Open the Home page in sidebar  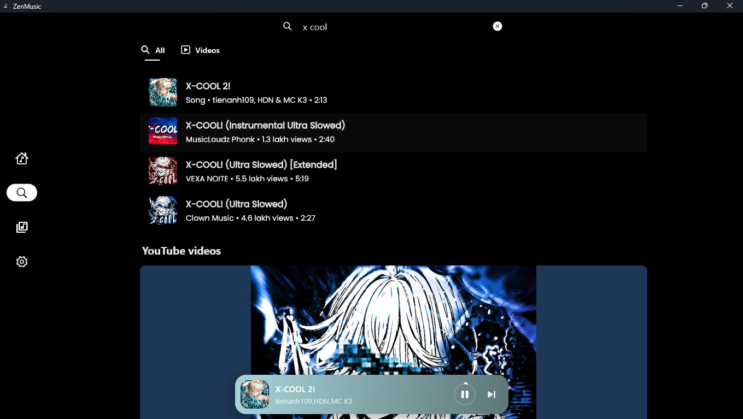pyautogui.click(x=22, y=158)
